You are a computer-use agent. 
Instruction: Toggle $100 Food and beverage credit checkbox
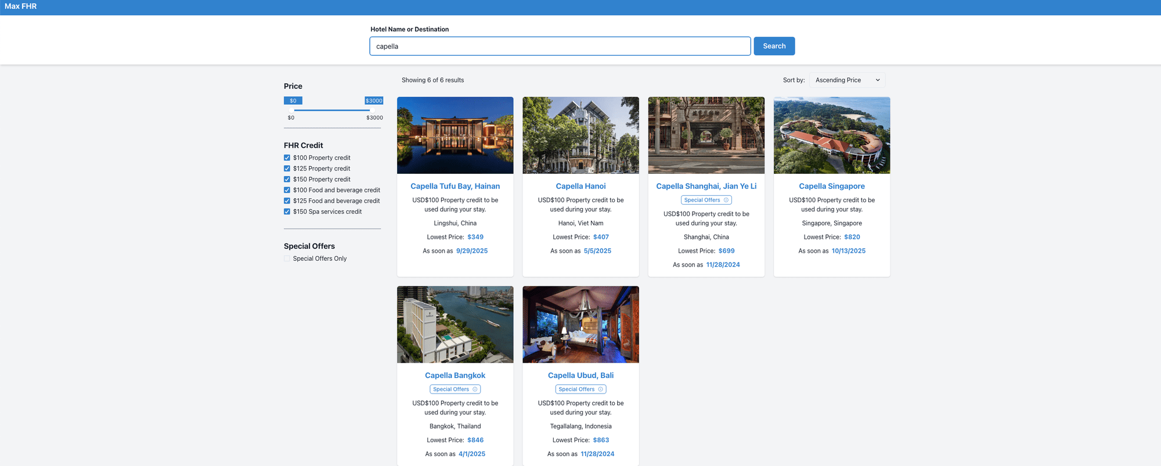click(x=287, y=190)
